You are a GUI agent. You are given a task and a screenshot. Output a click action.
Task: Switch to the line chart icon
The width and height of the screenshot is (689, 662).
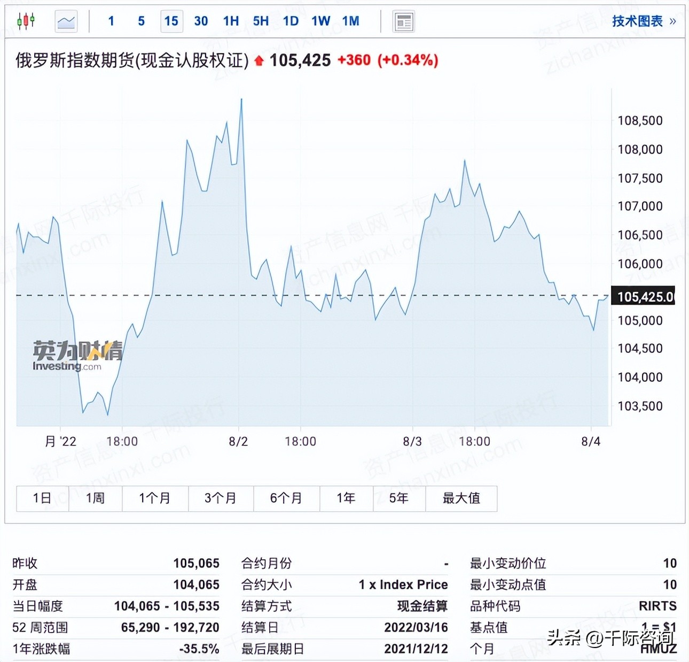point(65,20)
